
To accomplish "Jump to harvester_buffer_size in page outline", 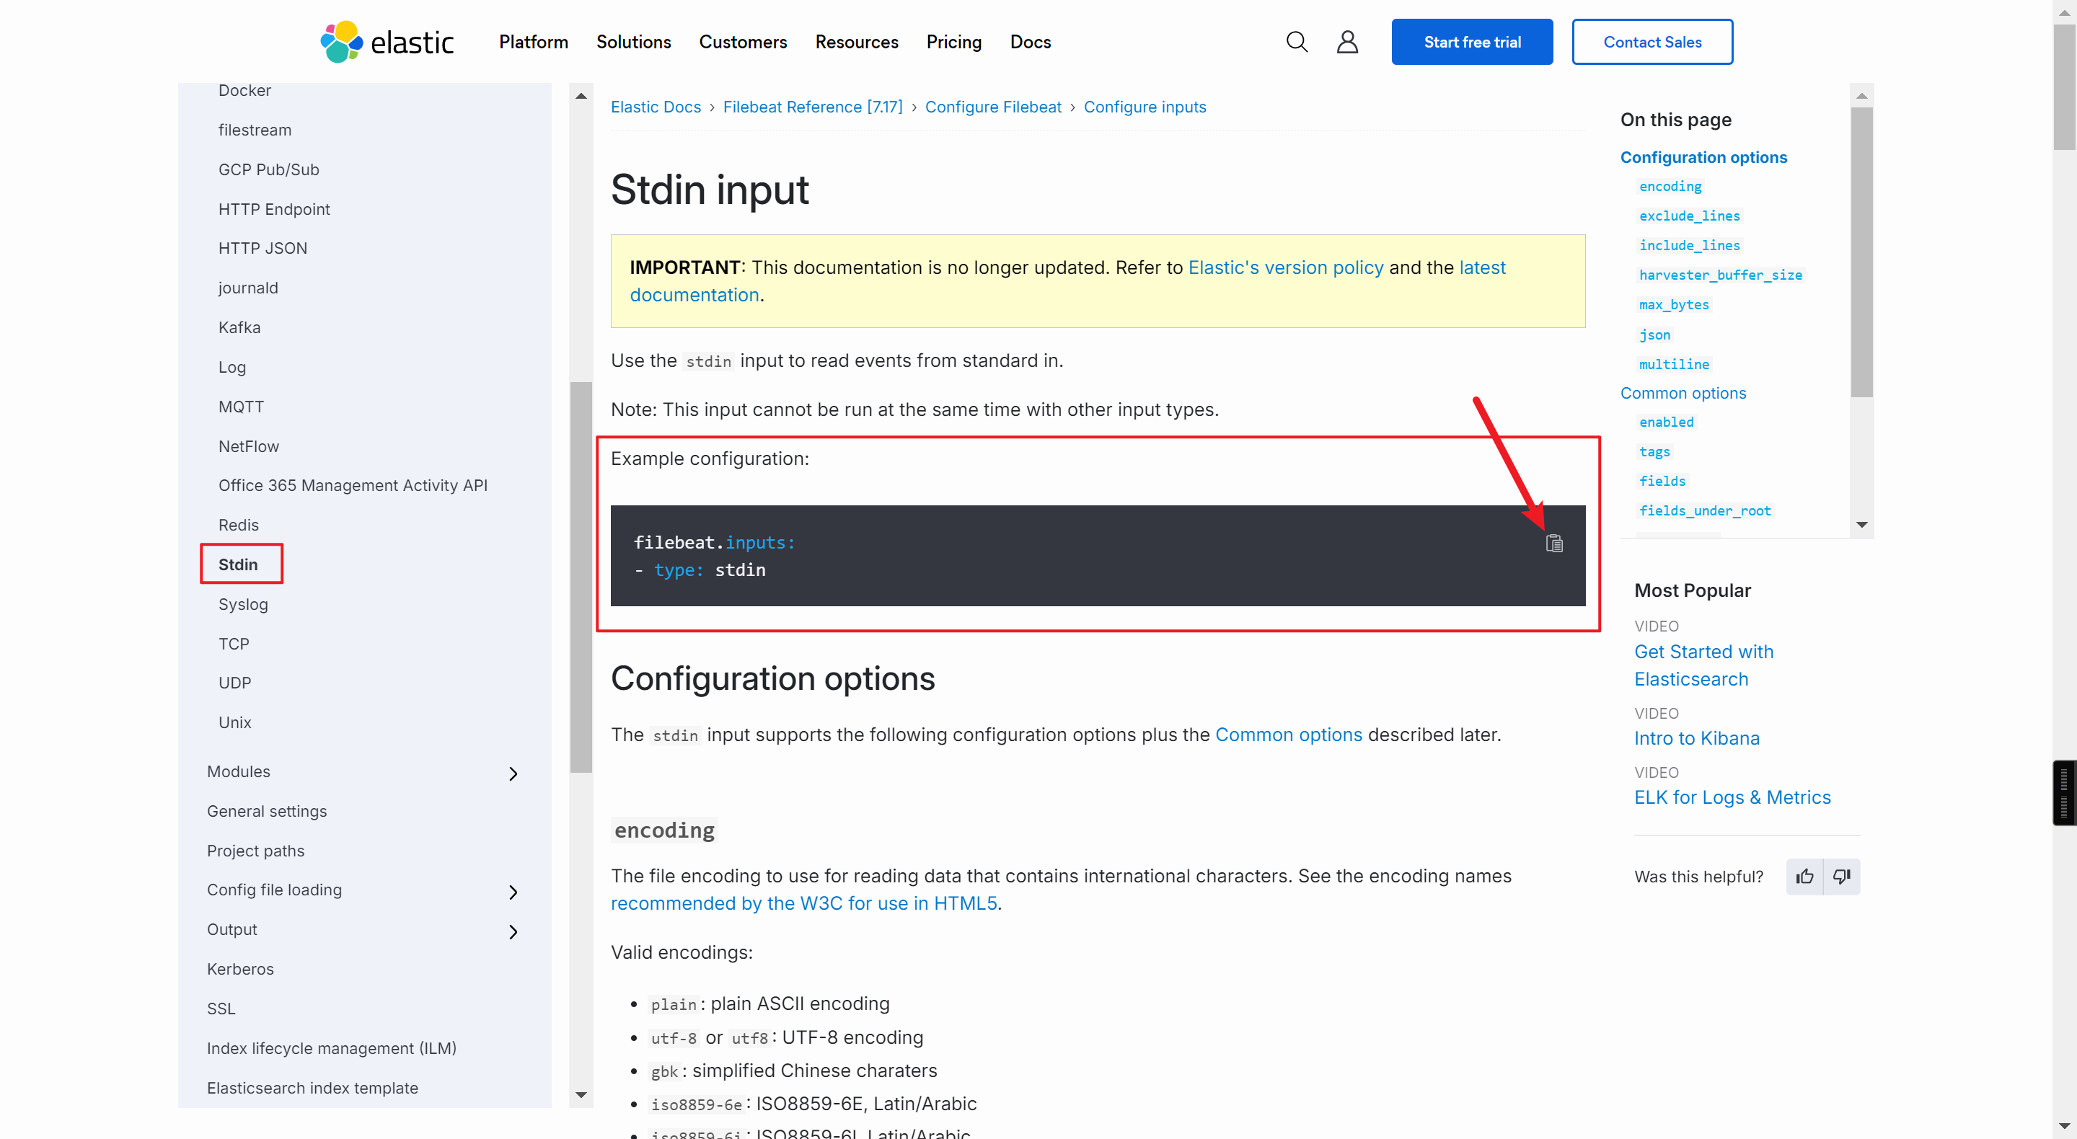I will click(1720, 275).
